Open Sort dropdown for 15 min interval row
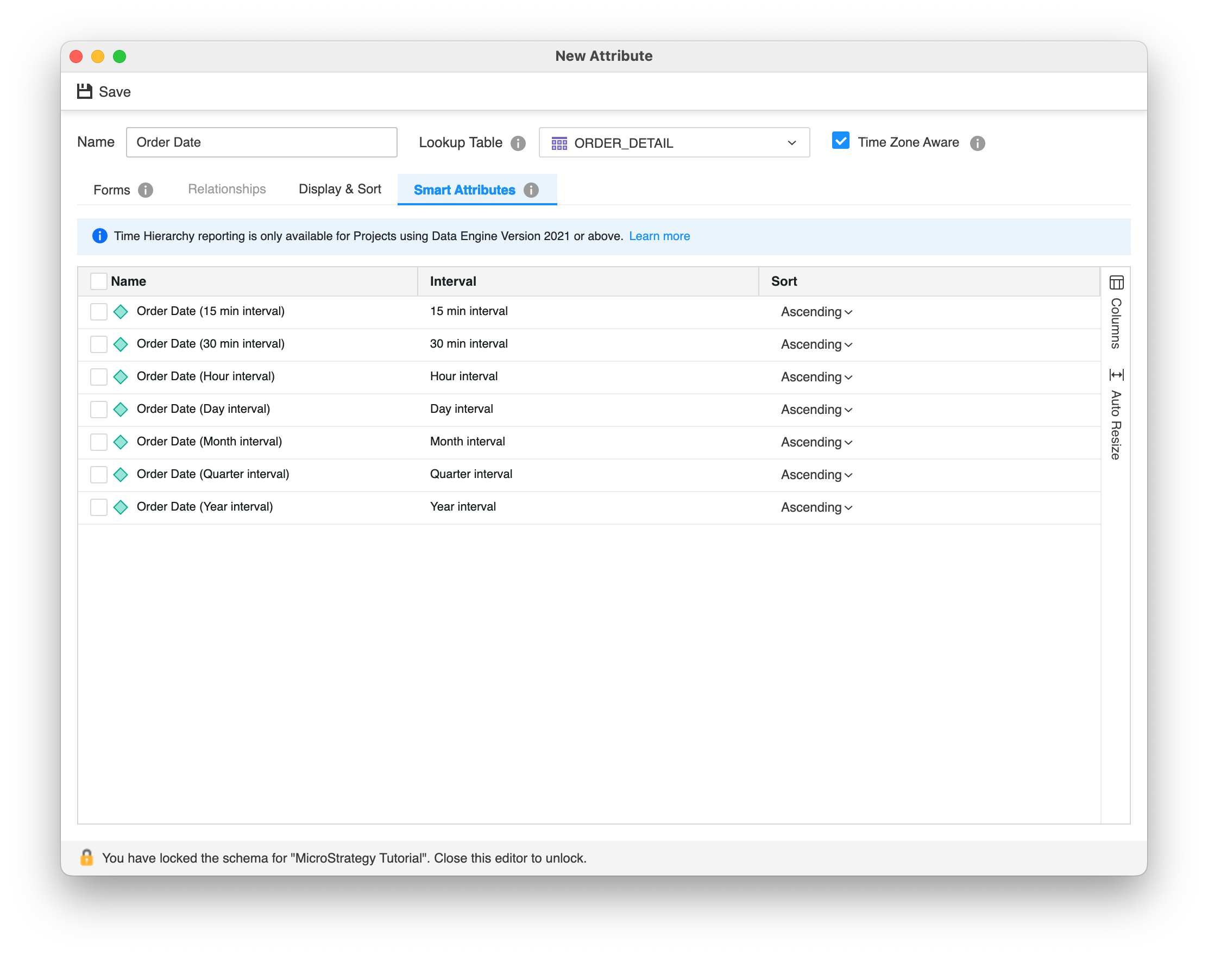The image size is (1208, 956). (816, 312)
